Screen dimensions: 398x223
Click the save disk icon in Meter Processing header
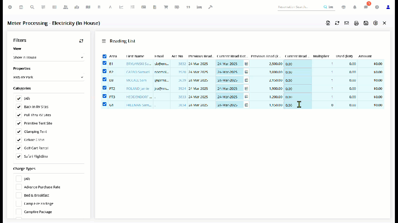click(x=366, y=23)
